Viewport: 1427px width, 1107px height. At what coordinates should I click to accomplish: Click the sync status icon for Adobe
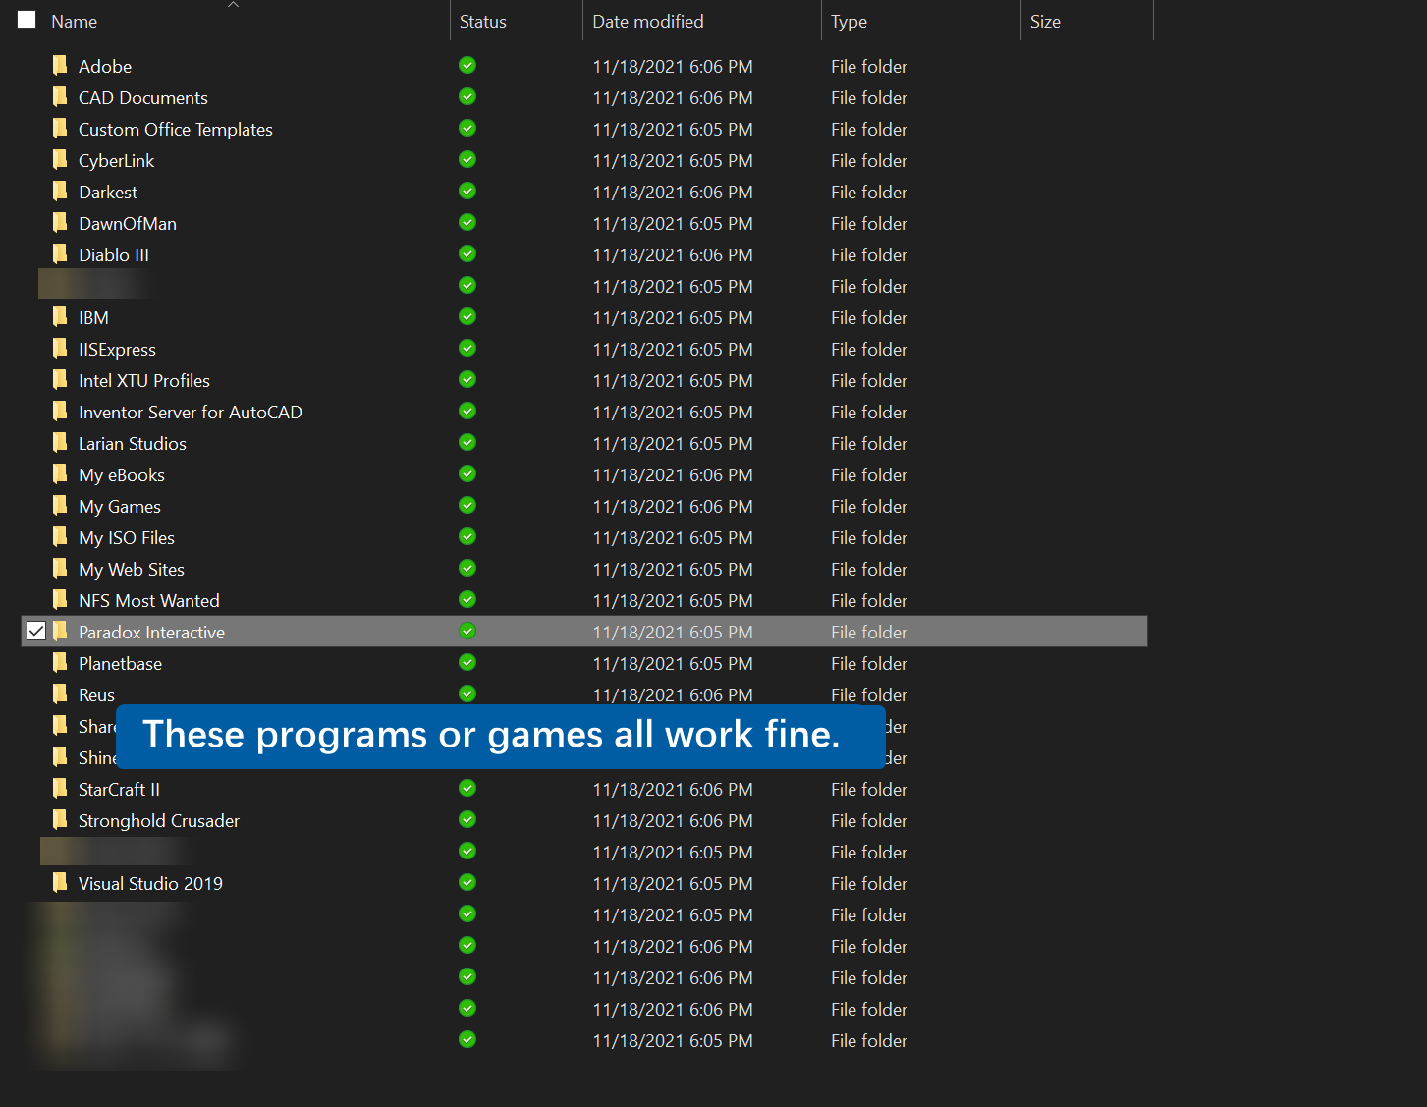pyautogui.click(x=467, y=65)
